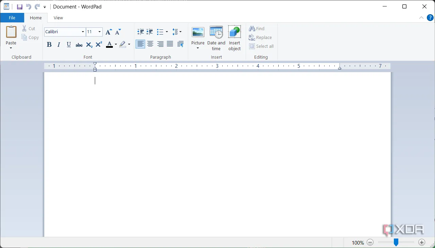Open the text color dropdown arrow

[116, 45]
